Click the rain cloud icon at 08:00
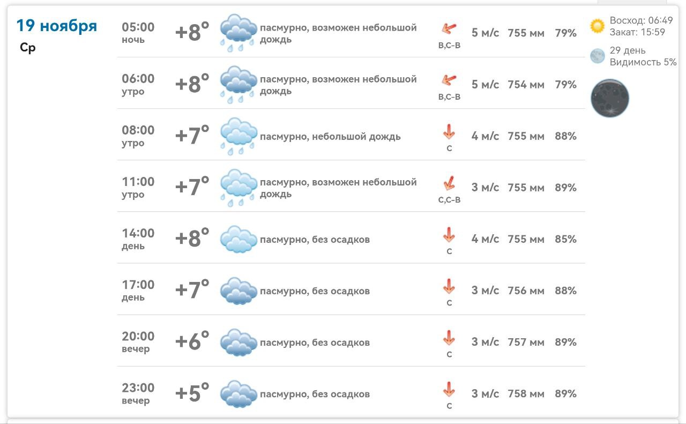 [x=238, y=136]
